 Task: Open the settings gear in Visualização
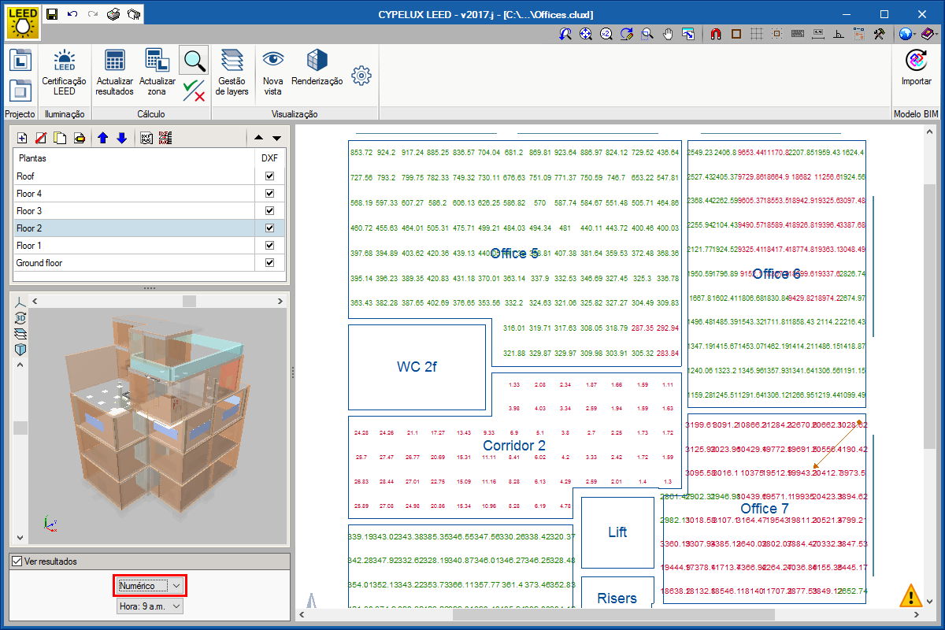click(361, 76)
